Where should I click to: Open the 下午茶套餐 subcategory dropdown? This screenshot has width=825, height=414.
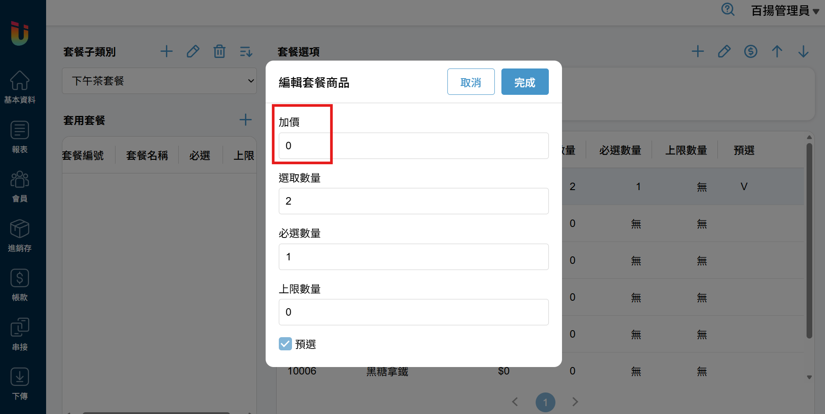[159, 81]
